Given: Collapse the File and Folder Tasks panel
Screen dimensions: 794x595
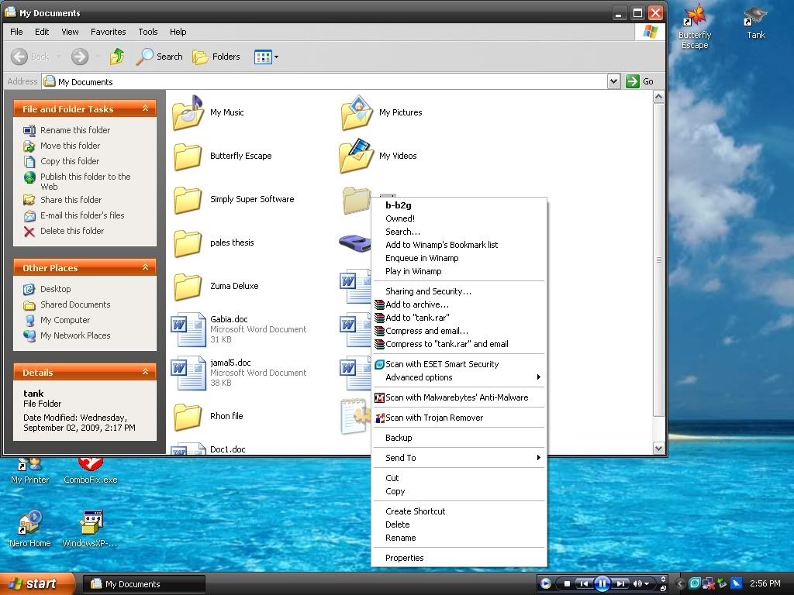Looking at the screenshot, I should pos(145,109).
